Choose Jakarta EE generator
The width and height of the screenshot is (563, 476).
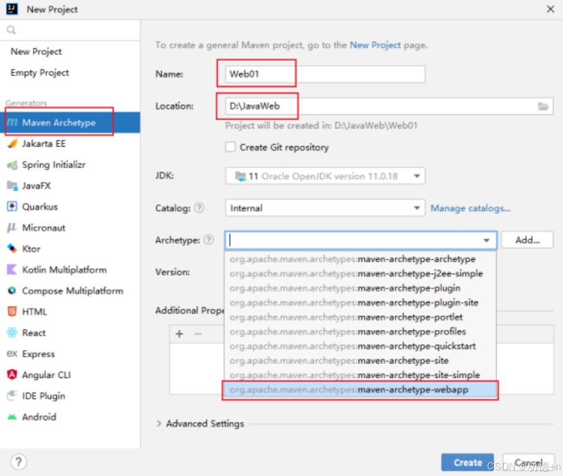pyautogui.click(x=70, y=143)
